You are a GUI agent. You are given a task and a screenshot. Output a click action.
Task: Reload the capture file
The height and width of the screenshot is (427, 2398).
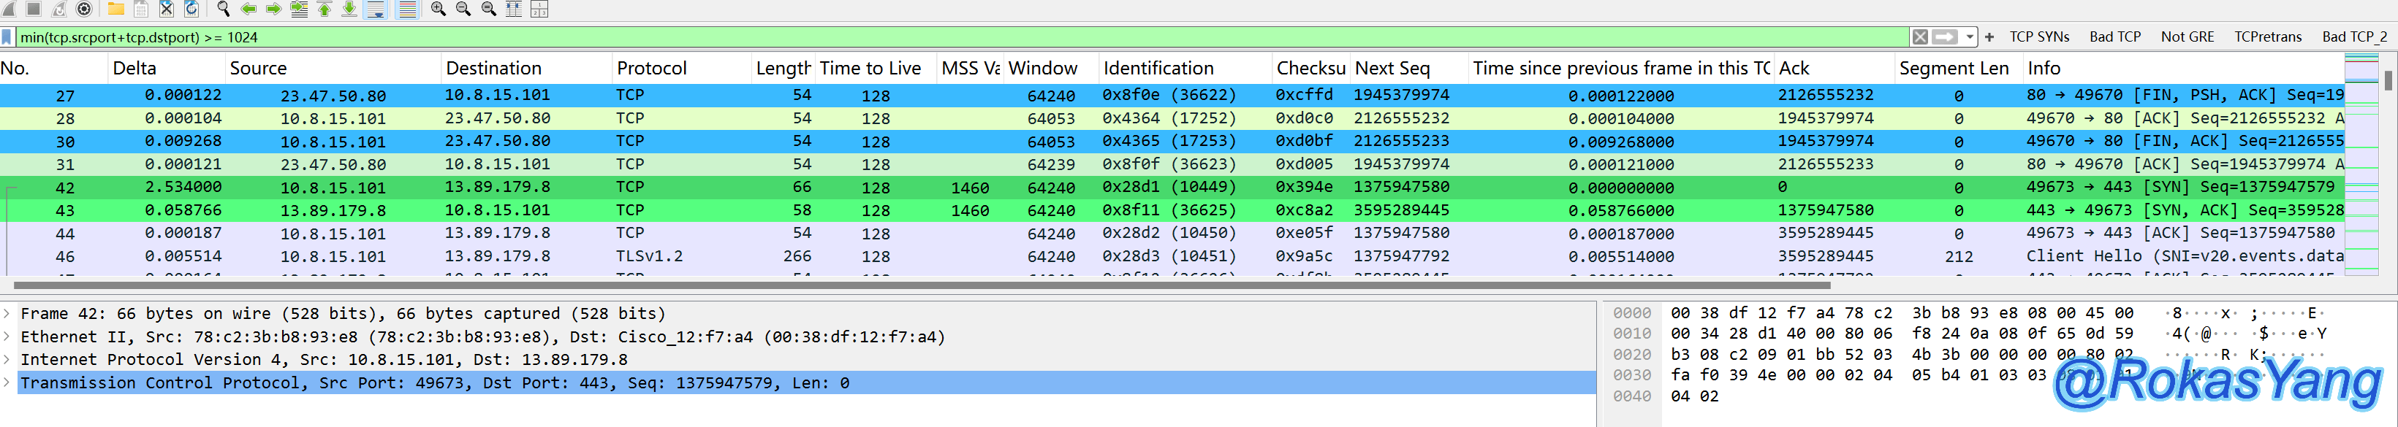pos(191,9)
